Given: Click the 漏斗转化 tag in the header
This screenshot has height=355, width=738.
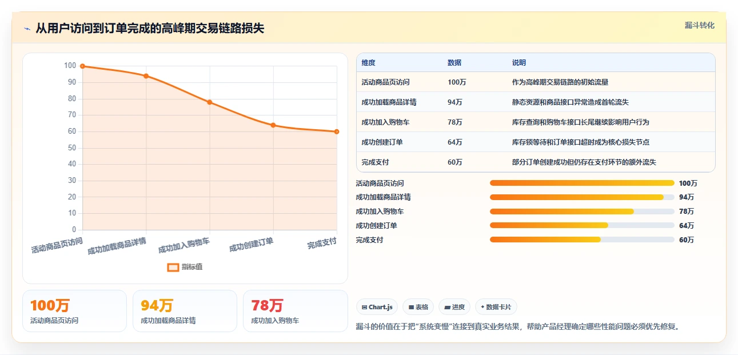Looking at the screenshot, I should 700,26.
